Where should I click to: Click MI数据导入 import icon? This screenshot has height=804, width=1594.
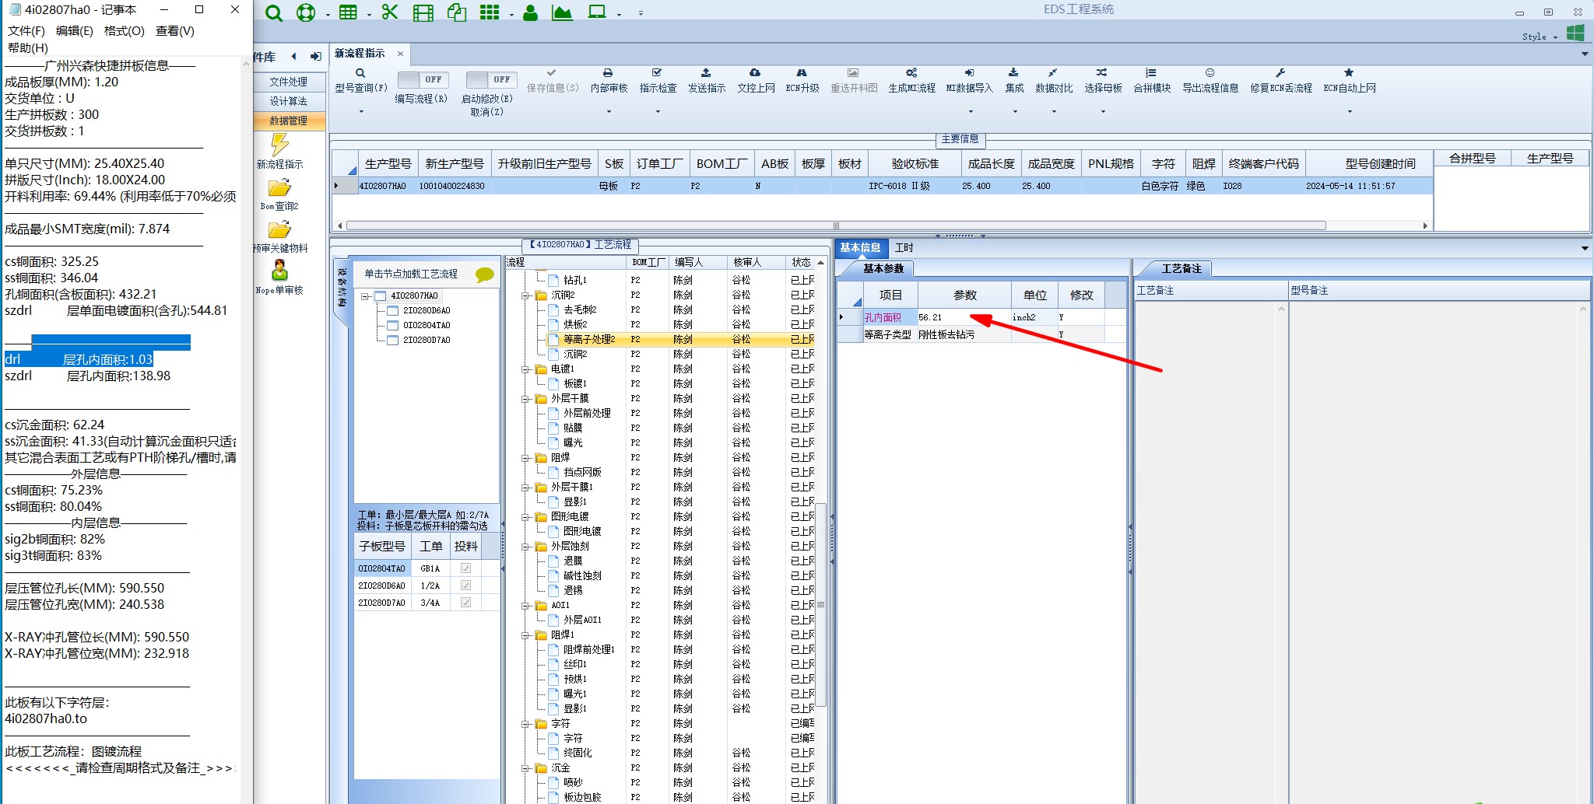tap(969, 72)
